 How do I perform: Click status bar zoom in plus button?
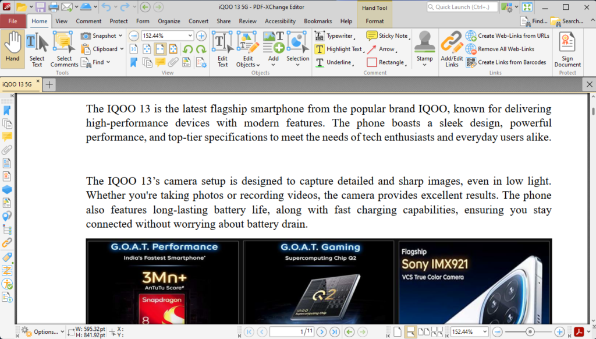pos(559,332)
